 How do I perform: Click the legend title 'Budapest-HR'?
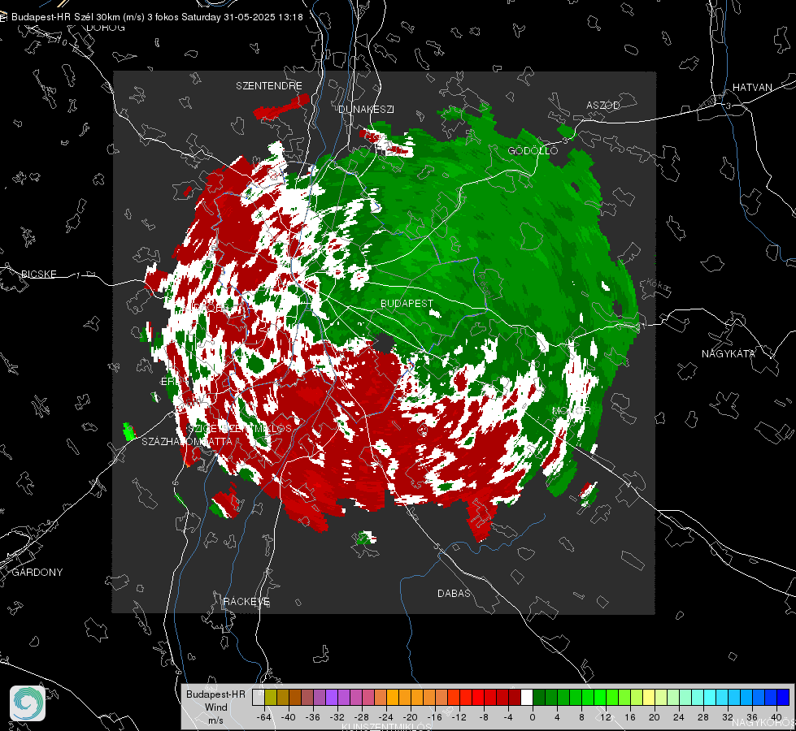click(215, 694)
